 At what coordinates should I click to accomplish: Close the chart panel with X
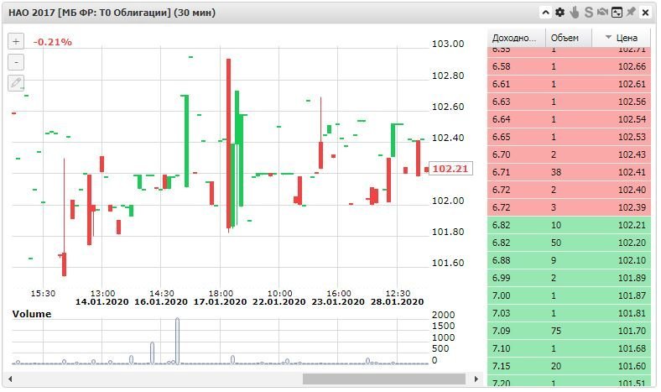(645, 13)
